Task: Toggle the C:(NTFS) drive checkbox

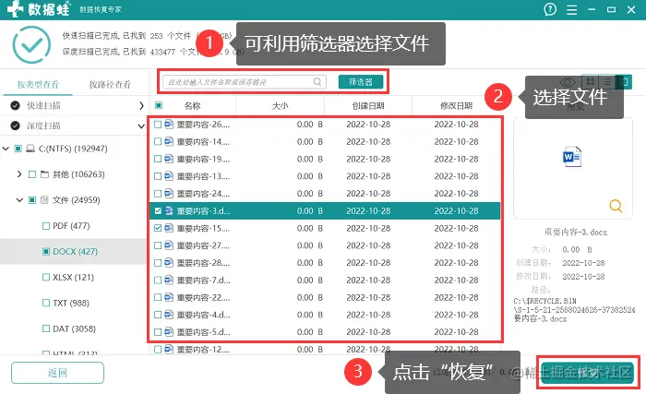Action: point(18,149)
